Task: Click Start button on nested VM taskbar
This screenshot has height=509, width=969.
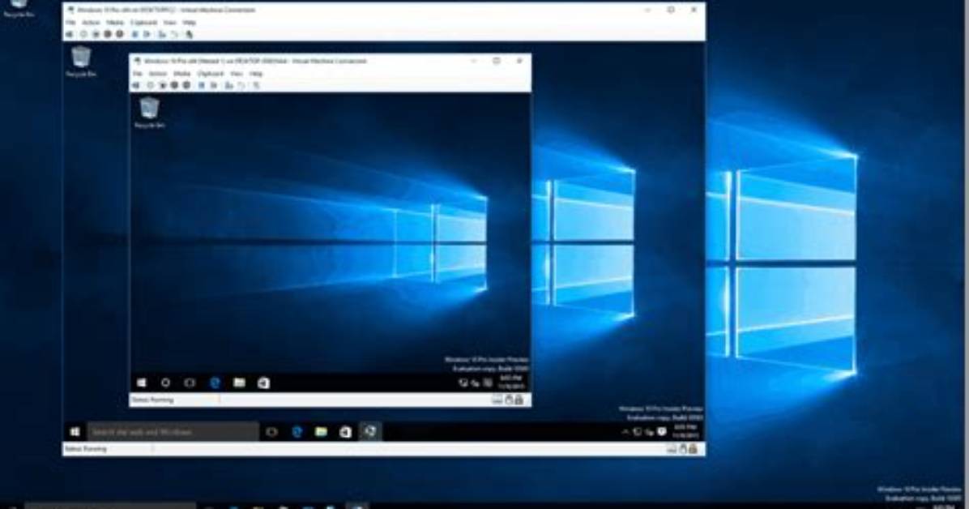Action: click(142, 383)
